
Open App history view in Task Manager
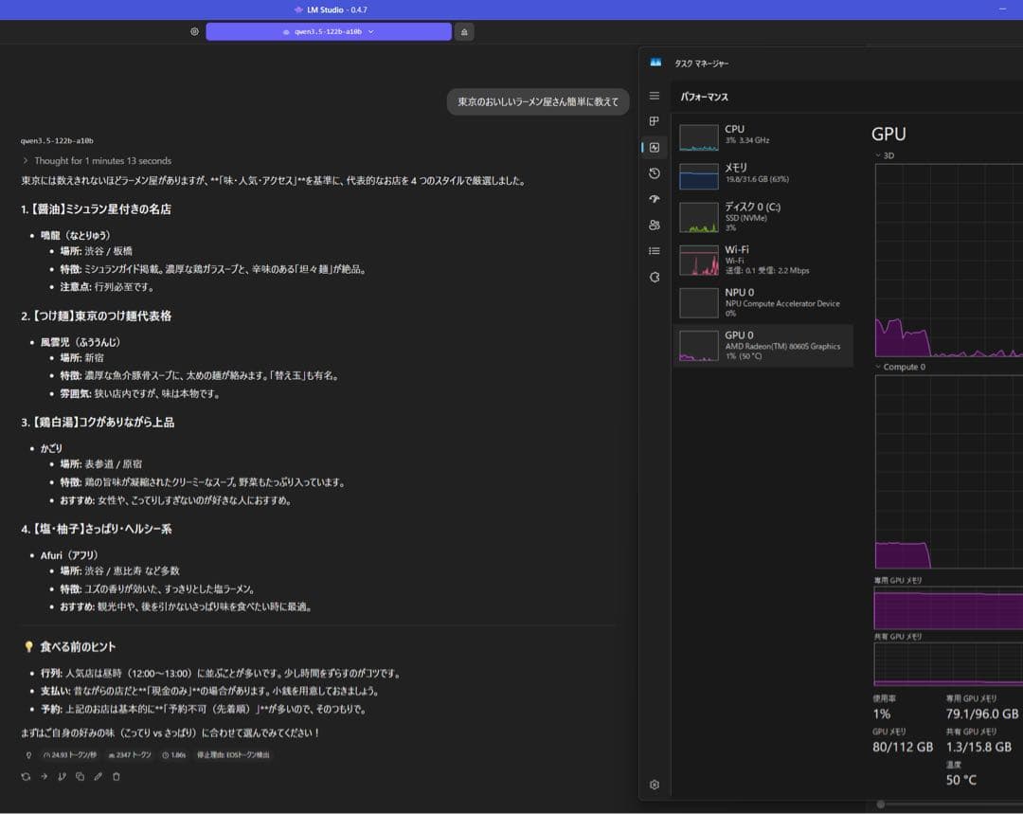pyautogui.click(x=654, y=173)
